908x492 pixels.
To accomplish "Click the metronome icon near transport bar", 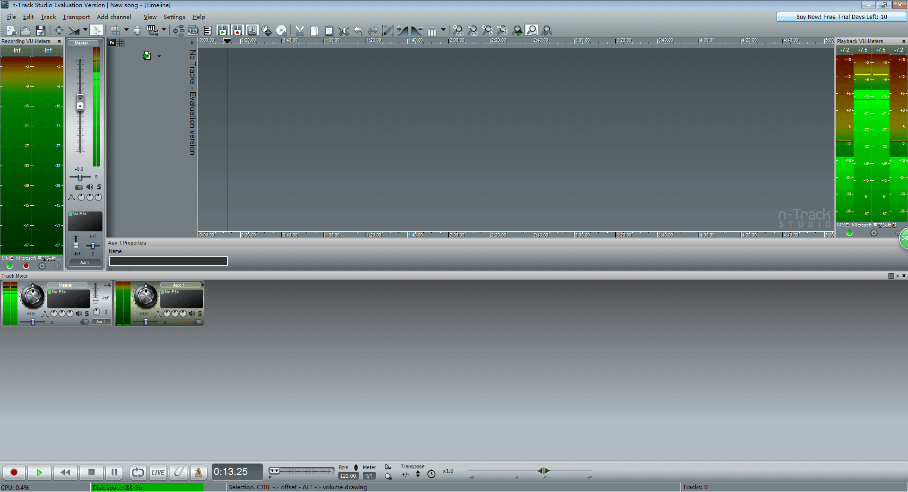I will pyautogui.click(x=199, y=472).
